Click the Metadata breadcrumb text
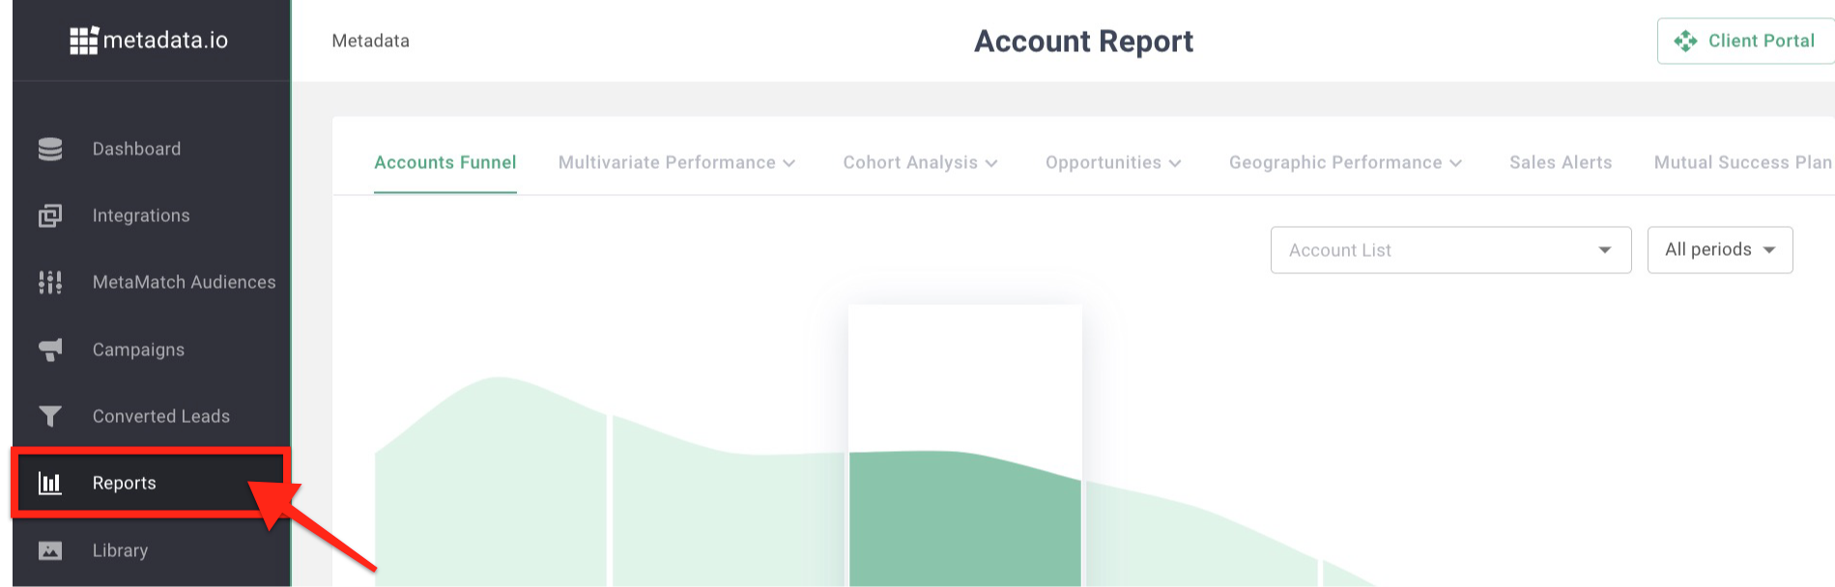 [x=371, y=42]
